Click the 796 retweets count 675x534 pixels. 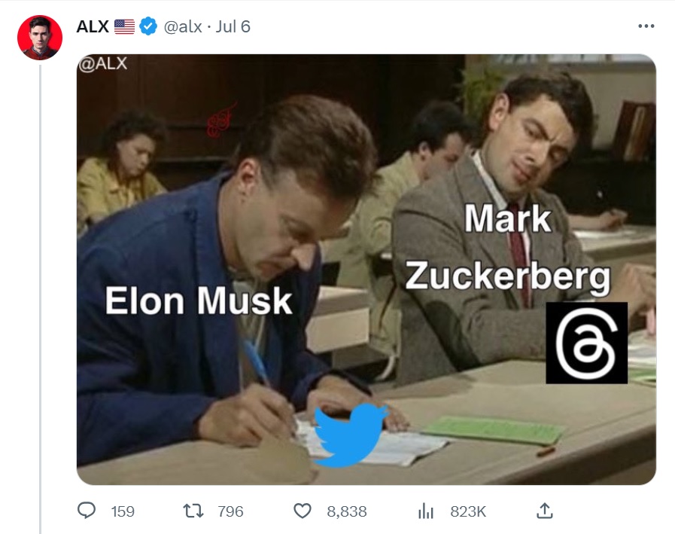coord(230,511)
